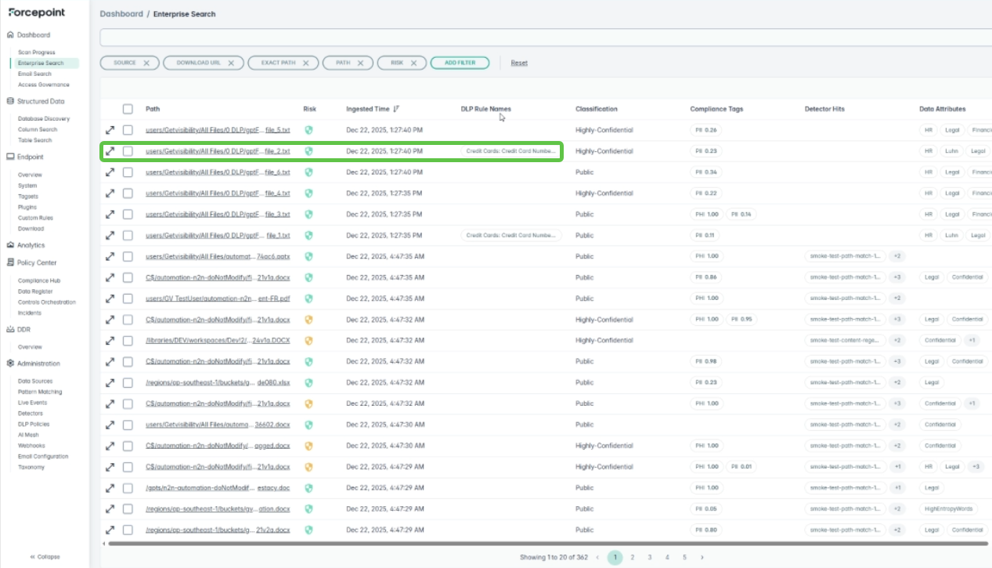Viewport: 992px width, 568px height.
Task: Check the box for file_2.txt row
Action: click(128, 151)
